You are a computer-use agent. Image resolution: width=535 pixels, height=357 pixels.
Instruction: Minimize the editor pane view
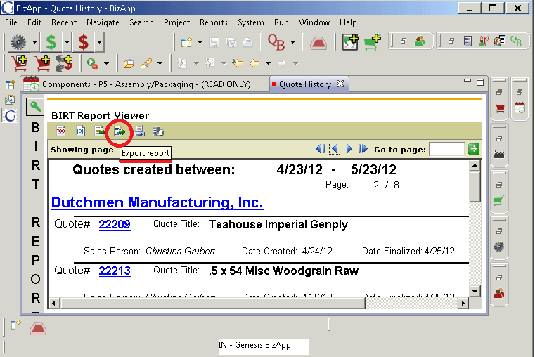coord(468,81)
